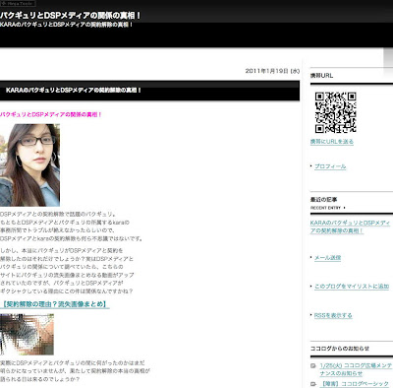Image resolution: width=393 pixels, height=388 pixels.
Task: Open プロフィール link in sidebar
Action: pos(330,166)
